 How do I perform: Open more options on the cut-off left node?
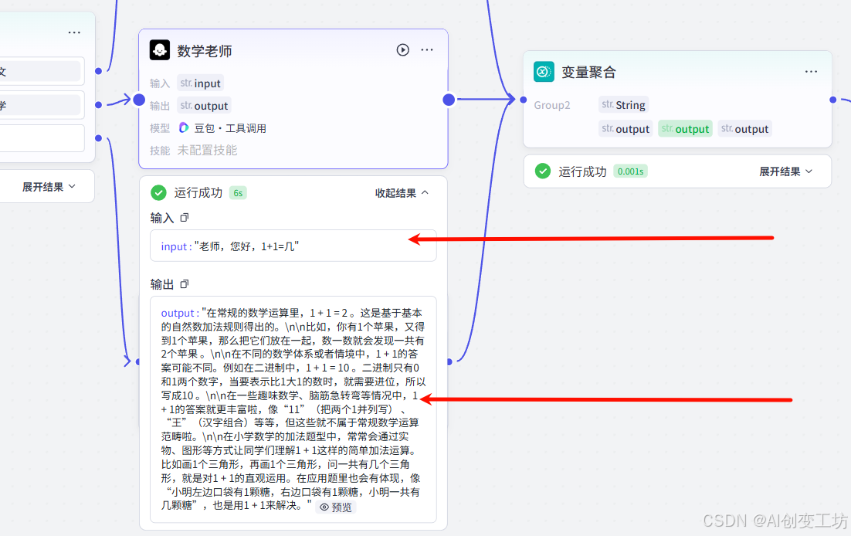tap(74, 32)
